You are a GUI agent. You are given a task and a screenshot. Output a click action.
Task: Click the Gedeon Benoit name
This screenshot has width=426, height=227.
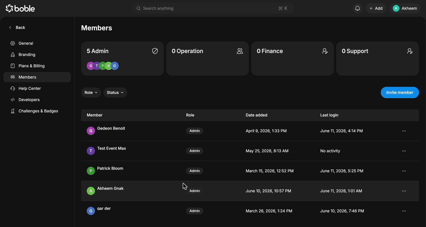(x=111, y=128)
